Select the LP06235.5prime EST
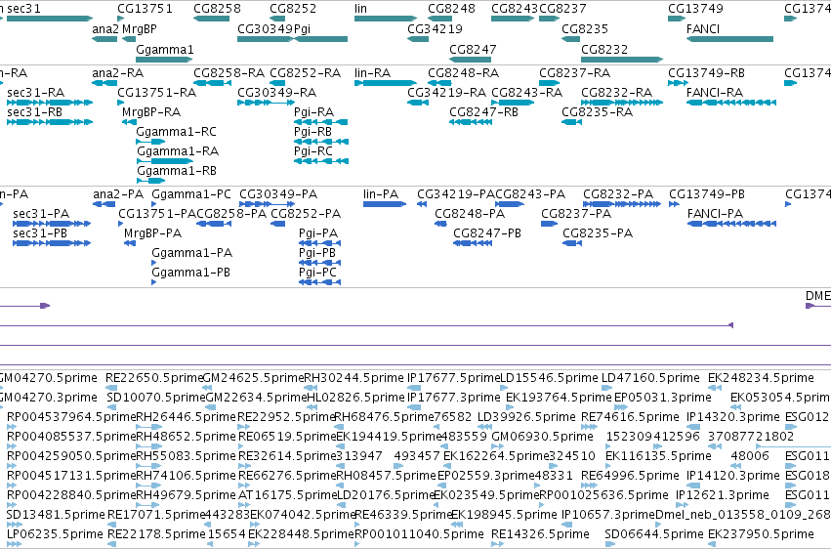This screenshot has width=831, height=549. coord(15,544)
